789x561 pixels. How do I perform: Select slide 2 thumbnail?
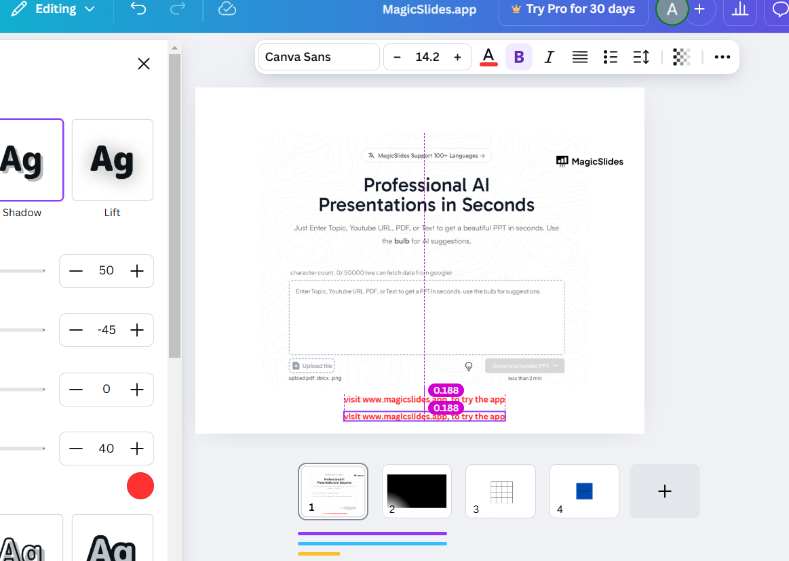coord(417,491)
